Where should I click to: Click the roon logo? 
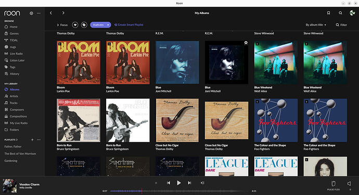click(x=12, y=13)
